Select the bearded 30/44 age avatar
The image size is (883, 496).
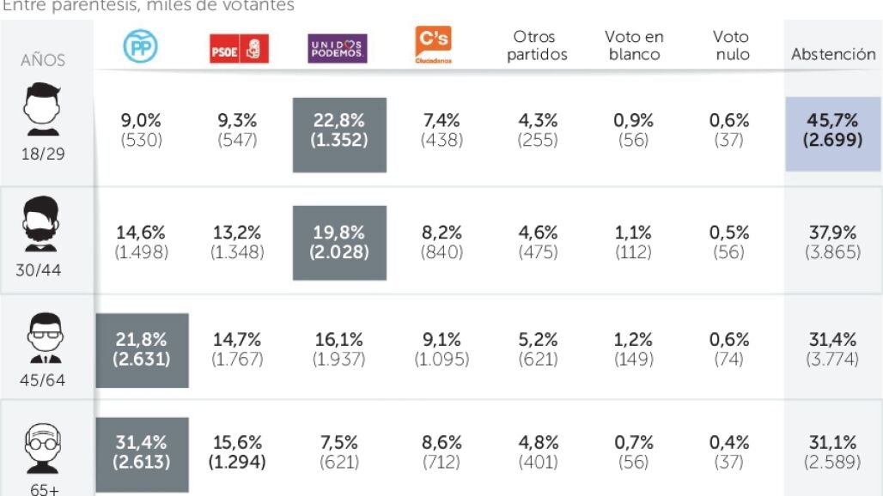pyautogui.click(x=40, y=224)
